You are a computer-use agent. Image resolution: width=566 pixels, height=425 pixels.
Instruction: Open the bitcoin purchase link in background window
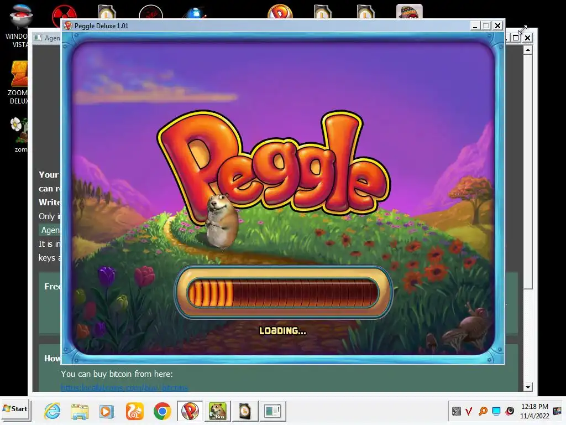click(x=124, y=388)
